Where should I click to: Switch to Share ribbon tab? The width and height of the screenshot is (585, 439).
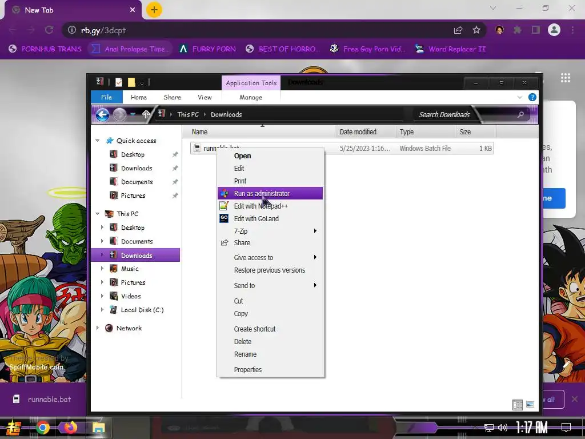click(x=173, y=97)
